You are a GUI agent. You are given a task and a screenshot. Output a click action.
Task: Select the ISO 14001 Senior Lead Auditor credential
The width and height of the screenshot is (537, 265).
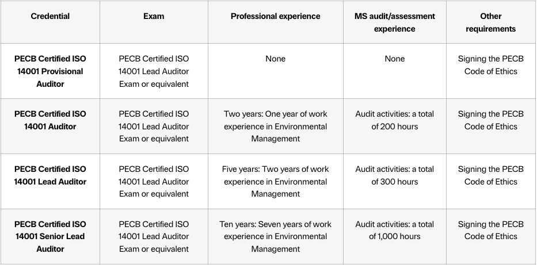pyautogui.click(x=50, y=236)
